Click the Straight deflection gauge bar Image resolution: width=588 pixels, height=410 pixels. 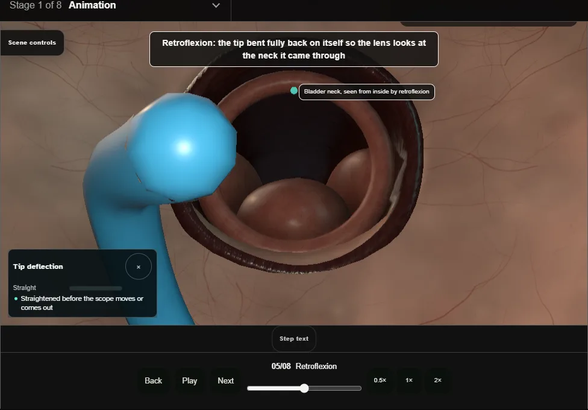pos(96,288)
